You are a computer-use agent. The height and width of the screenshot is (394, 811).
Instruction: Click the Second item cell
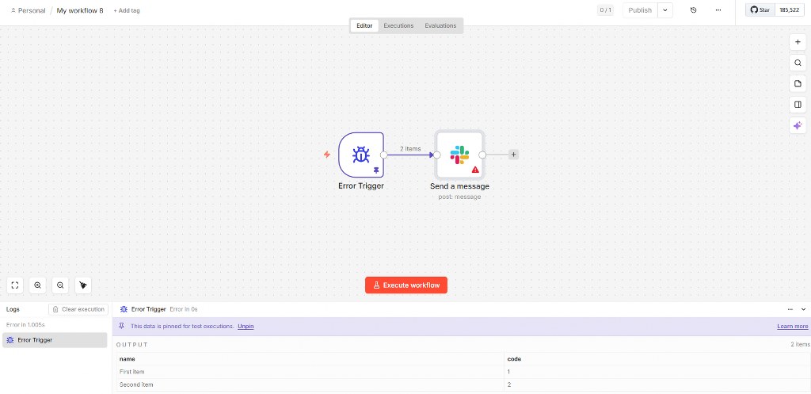pyautogui.click(x=310, y=384)
